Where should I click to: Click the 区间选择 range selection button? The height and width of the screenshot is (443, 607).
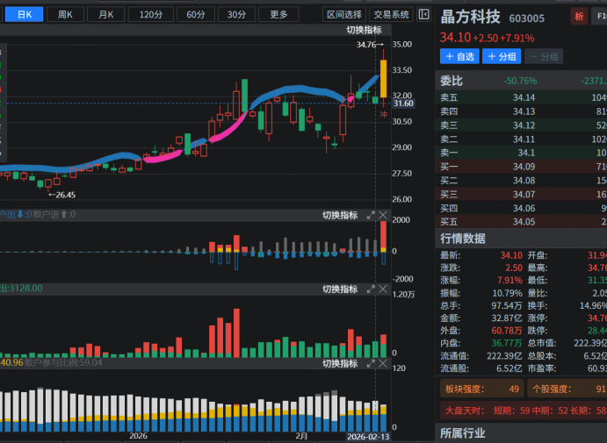tap(343, 14)
